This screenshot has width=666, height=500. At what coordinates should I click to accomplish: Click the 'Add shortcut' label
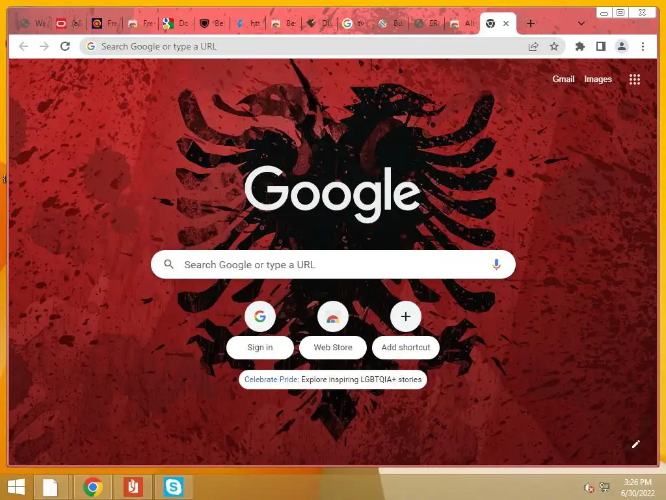(406, 348)
